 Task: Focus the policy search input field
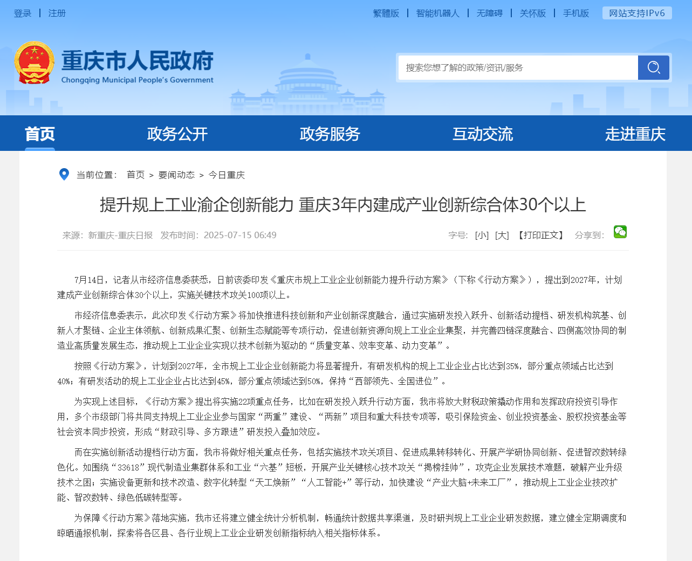518,67
